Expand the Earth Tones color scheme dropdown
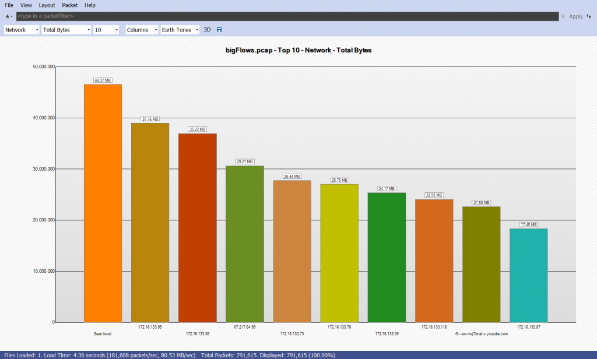The height and width of the screenshot is (359, 597). coord(180,30)
